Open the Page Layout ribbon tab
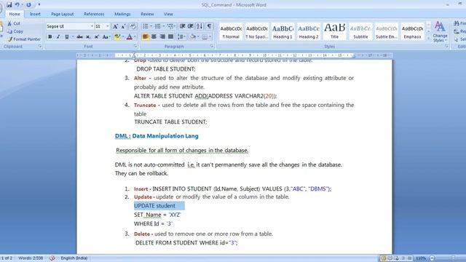Viewport: 466px width, 262px height. (x=62, y=14)
